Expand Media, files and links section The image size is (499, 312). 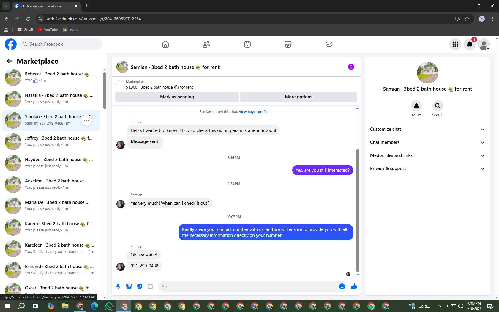[427, 155]
